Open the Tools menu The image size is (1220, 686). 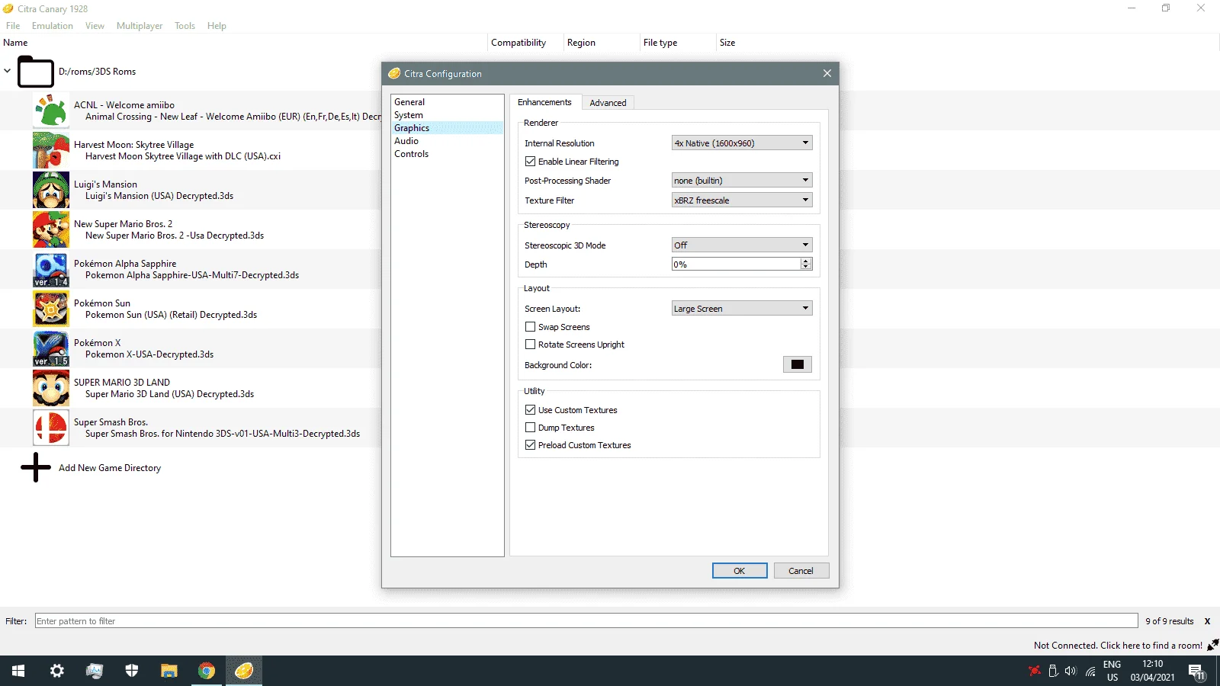pos(185,25)
